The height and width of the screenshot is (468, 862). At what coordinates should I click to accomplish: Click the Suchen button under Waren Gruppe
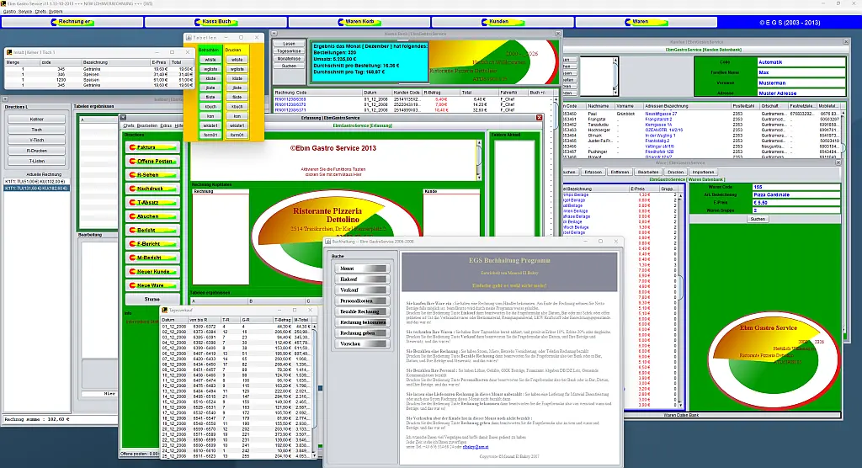coord(758,219)
